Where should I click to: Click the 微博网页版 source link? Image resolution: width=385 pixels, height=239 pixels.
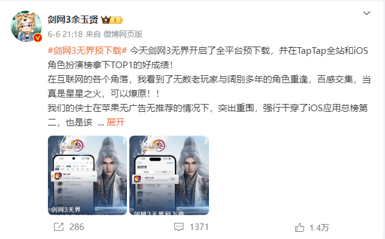tap(123, 34)
